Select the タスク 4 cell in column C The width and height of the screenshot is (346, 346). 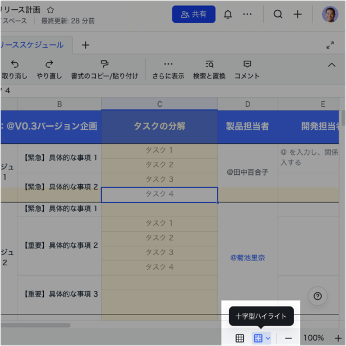159,194
